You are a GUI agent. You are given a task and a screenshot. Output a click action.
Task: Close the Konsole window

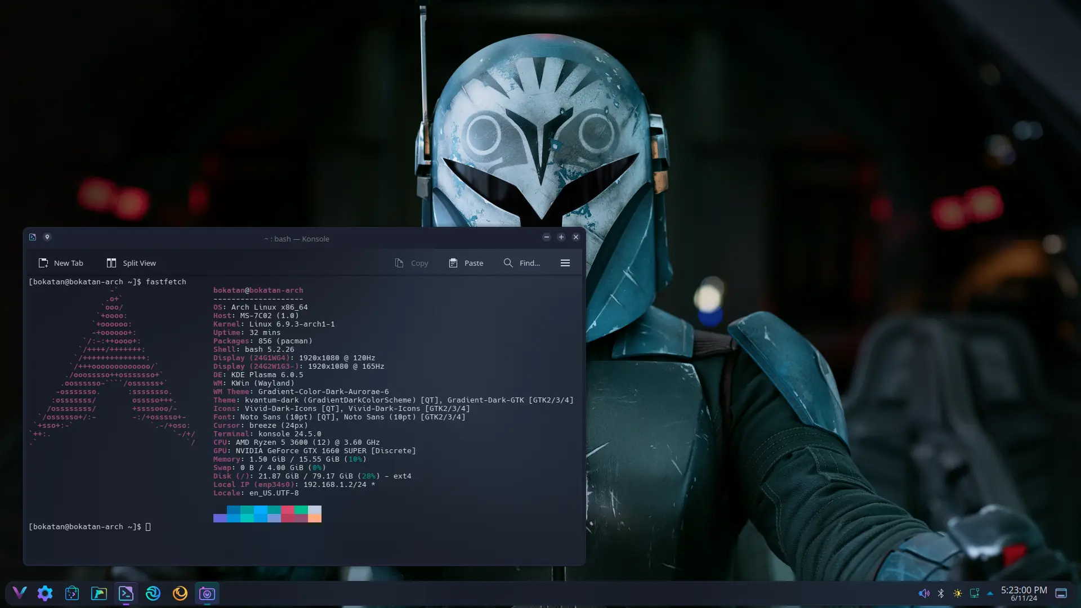pyautogui.click(x=576, y=237)
